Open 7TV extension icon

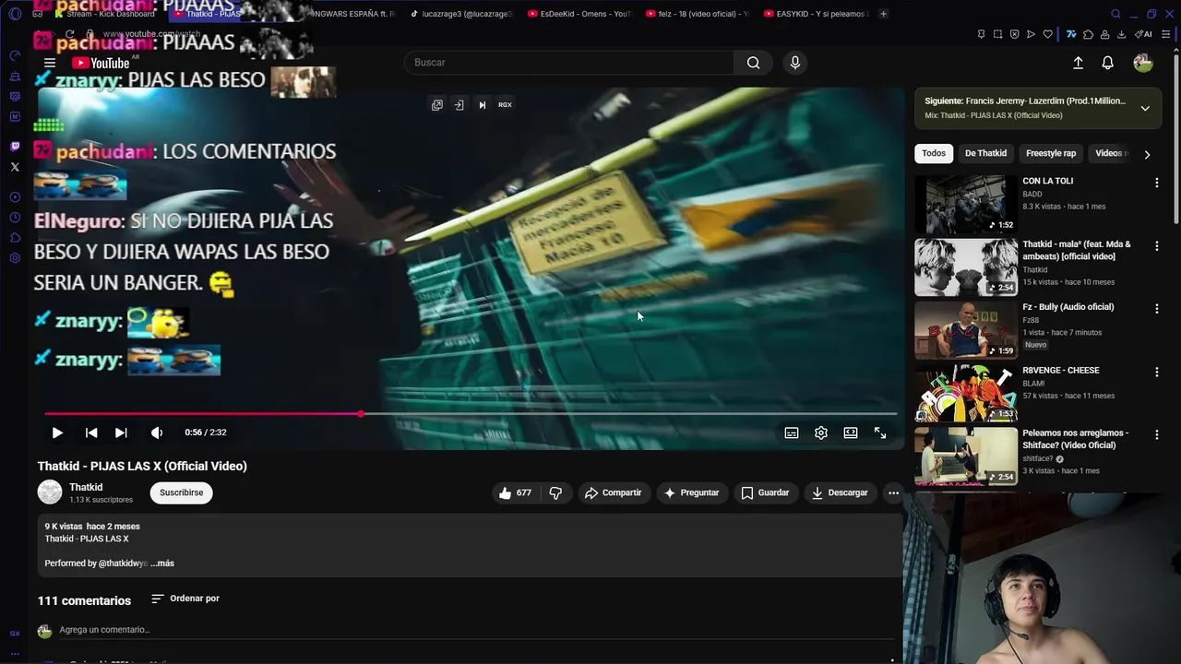point(1071,34)
